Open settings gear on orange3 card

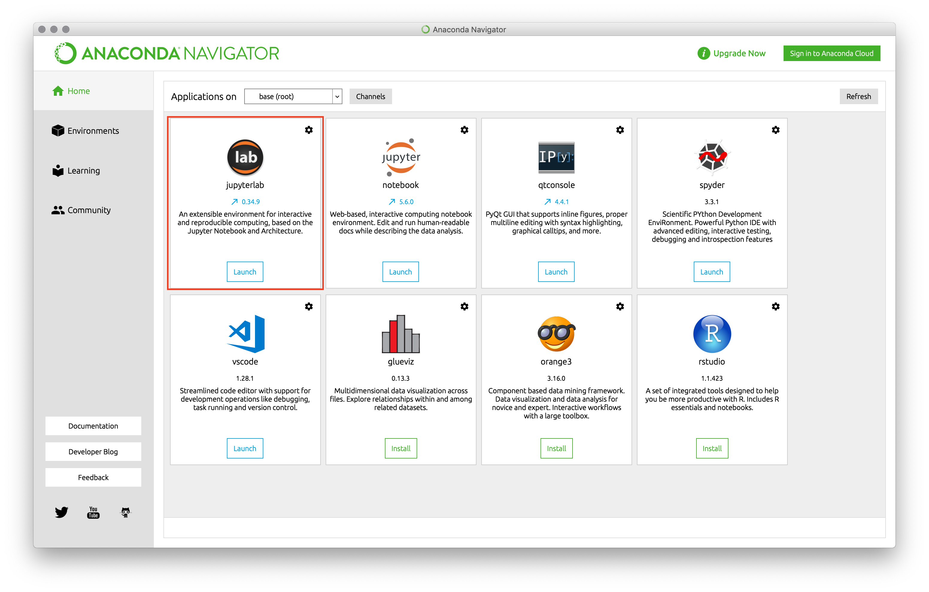click(x=620, y=306)
